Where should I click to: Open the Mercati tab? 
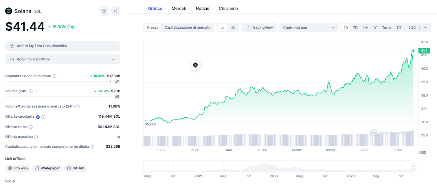179,8
